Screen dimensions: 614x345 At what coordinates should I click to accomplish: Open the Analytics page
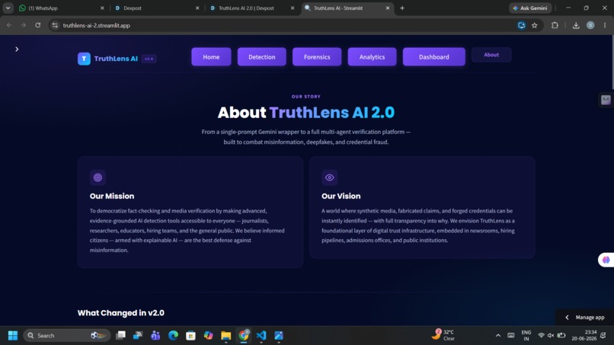tap(372, 57)
